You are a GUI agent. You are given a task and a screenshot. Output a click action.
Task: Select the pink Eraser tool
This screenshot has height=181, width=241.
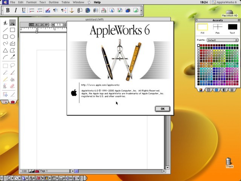click(12, 86)
